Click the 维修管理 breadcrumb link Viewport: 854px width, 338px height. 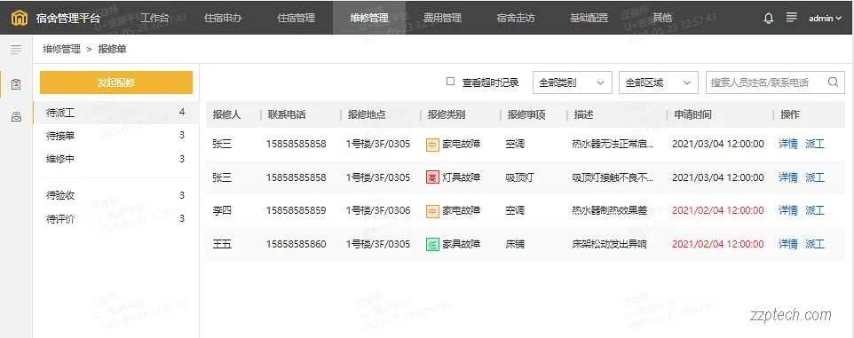pos(61,50)
